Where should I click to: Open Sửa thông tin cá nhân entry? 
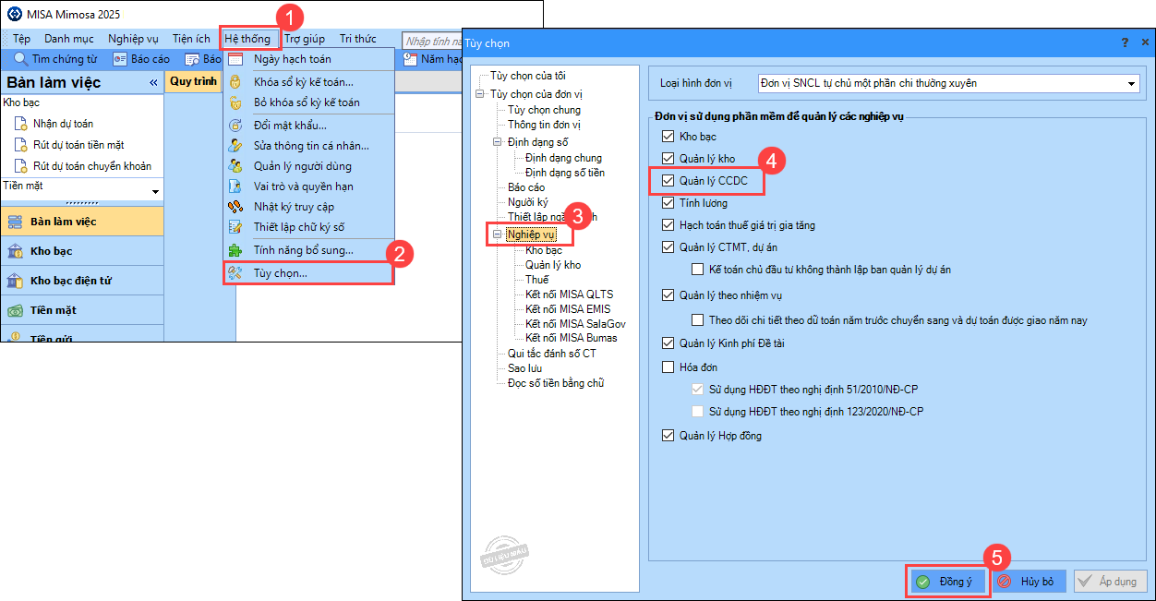308,146
